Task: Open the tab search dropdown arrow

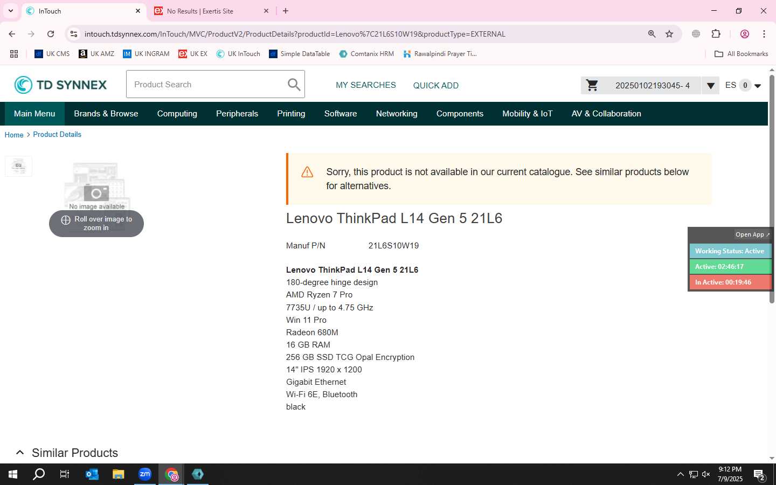Action: 10,11
